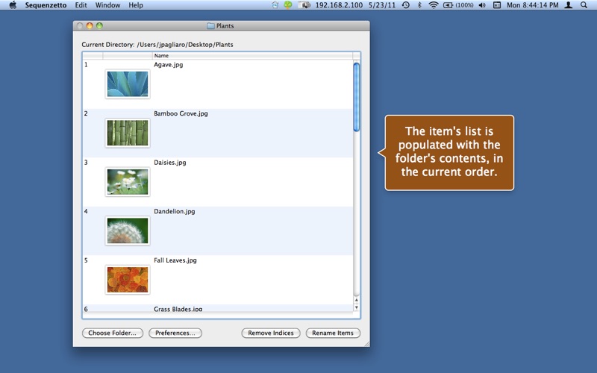Click the Choose Folder... button
Viewport: 597px width, 373px height.
click(x=113, y=333)
